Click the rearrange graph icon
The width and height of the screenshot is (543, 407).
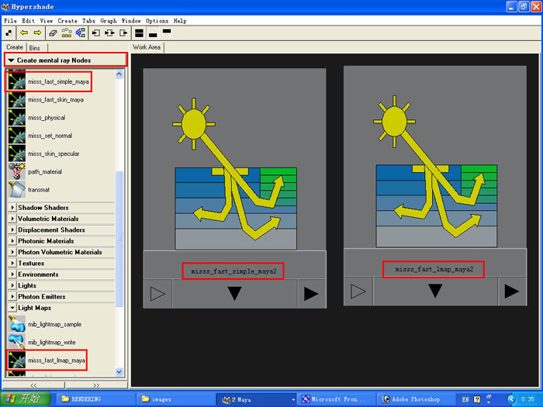point(67,33)
